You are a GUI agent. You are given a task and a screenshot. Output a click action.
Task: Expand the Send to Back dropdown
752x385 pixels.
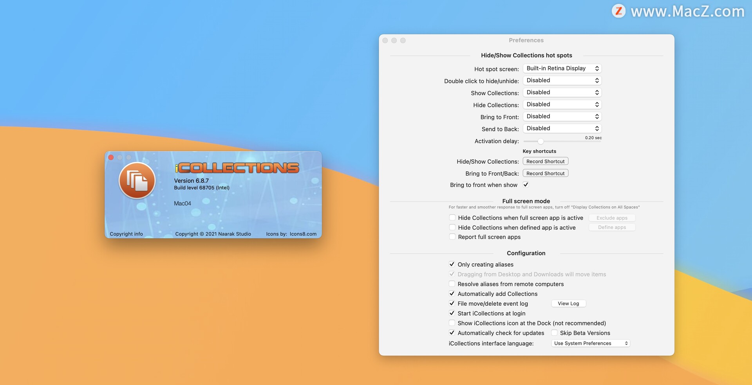pyautogui.click(x=562, y=129)
